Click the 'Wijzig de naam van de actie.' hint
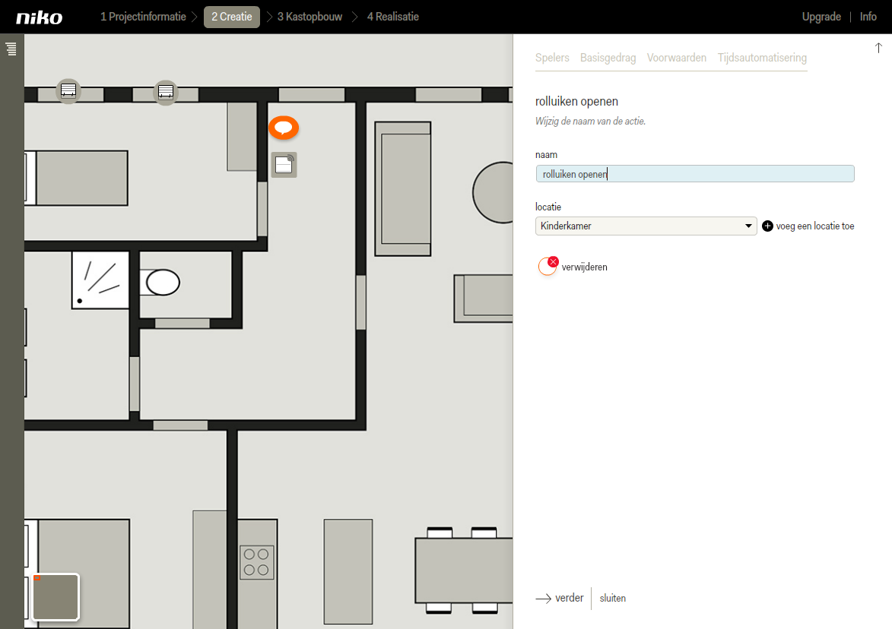This screenshot has width=892, height=629. click(x=591, y=121)
